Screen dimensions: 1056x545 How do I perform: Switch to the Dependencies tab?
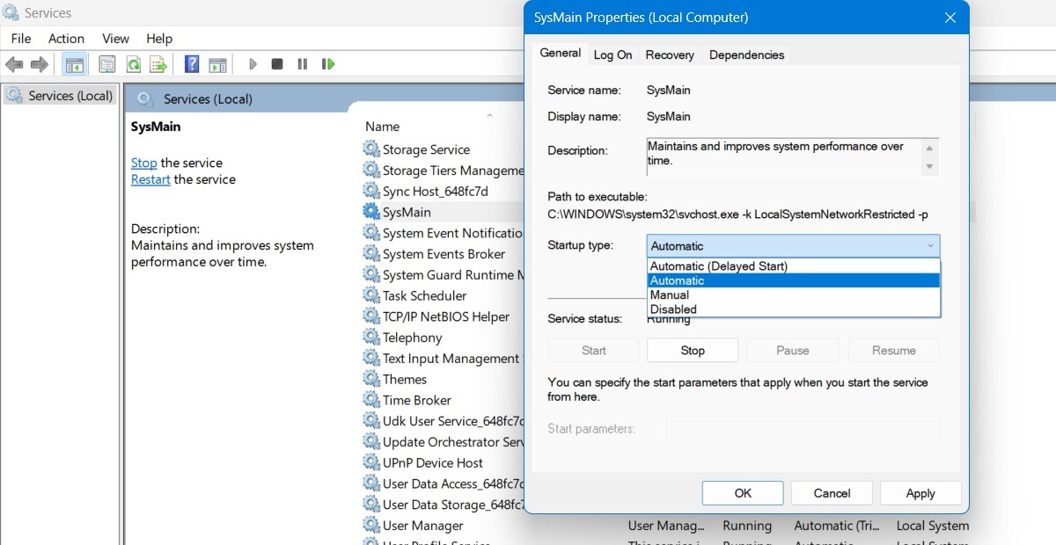click(746, 54)
